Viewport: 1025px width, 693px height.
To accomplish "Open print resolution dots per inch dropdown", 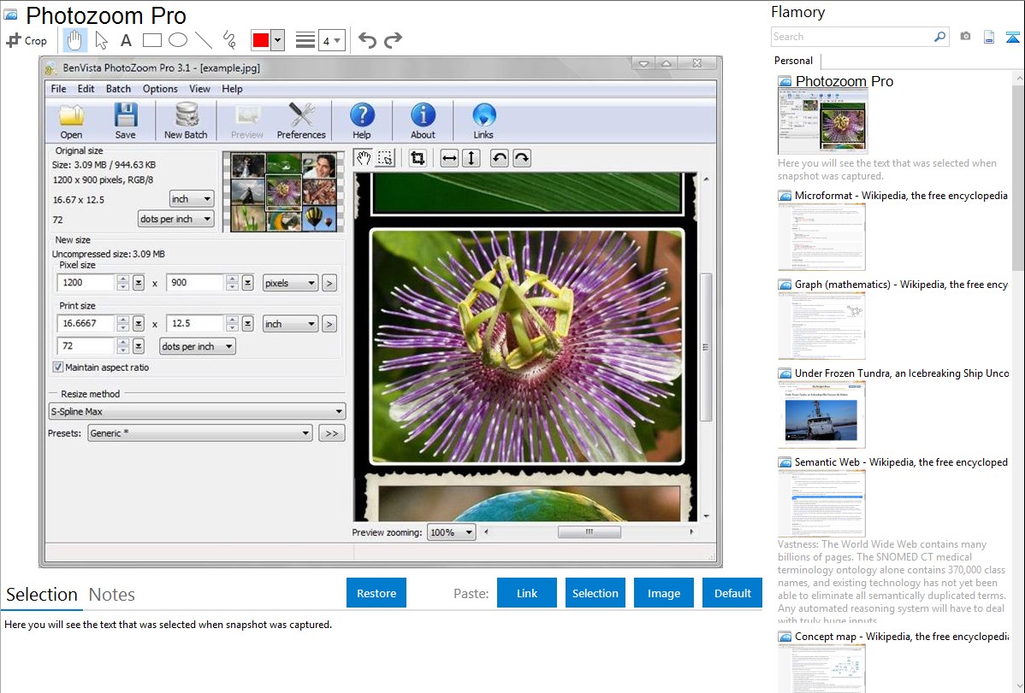I will click(x=198, y=346).
